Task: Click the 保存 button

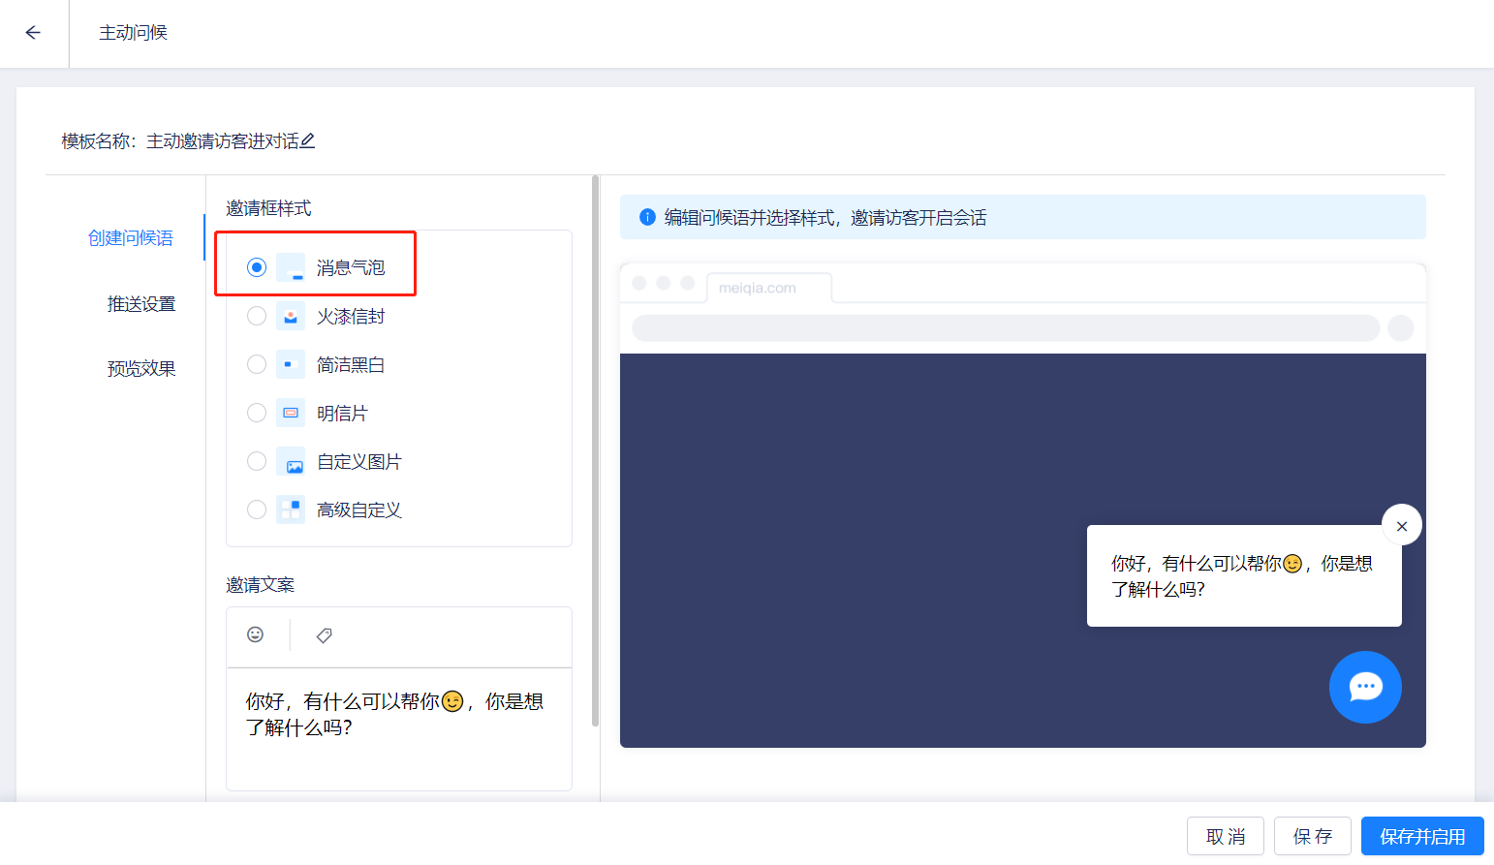Action: click(x=1313, y=836)
